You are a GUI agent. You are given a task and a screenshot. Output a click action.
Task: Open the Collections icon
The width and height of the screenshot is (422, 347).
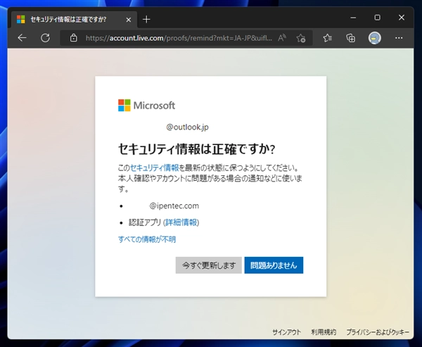351,38
